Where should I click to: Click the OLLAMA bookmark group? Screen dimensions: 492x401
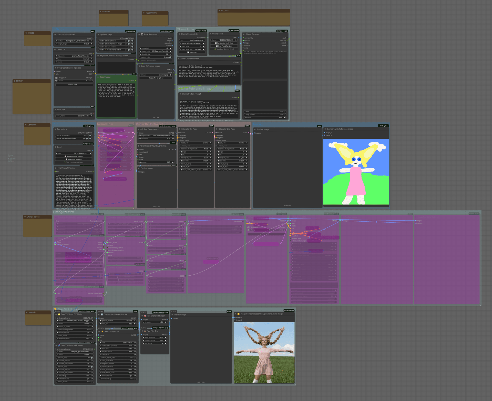tap(254, 17)
